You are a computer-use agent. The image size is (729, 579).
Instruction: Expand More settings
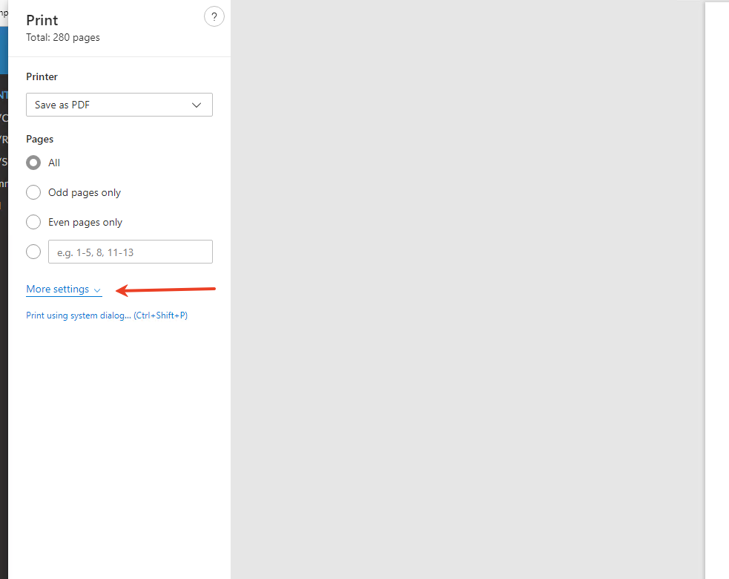[x=58, y=289]
